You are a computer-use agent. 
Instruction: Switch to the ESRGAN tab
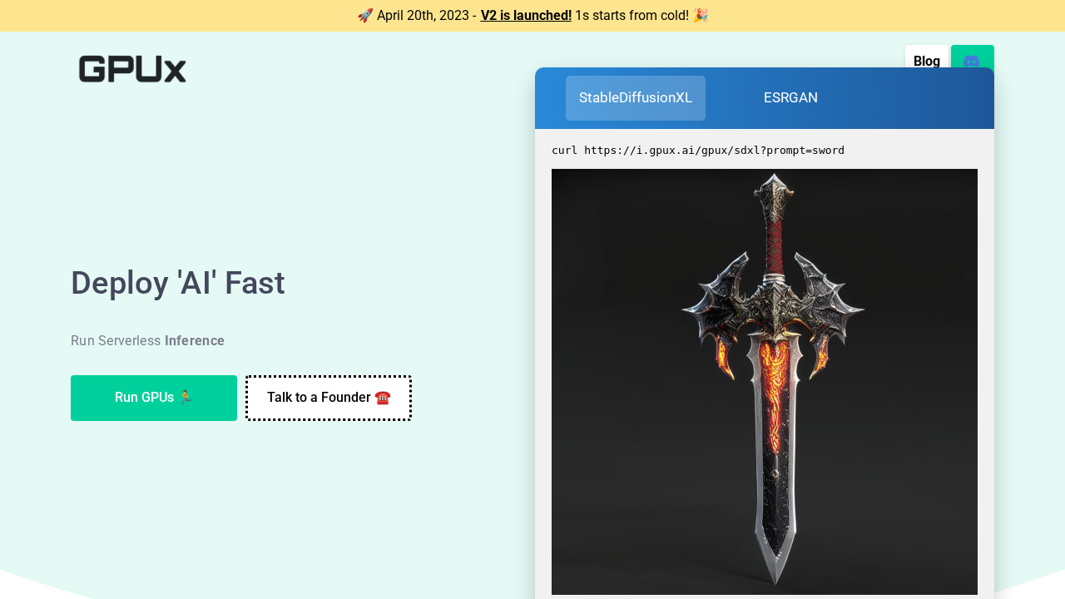point(790,98)
